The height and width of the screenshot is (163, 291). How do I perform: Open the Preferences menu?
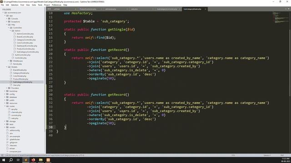pos(56,5)
